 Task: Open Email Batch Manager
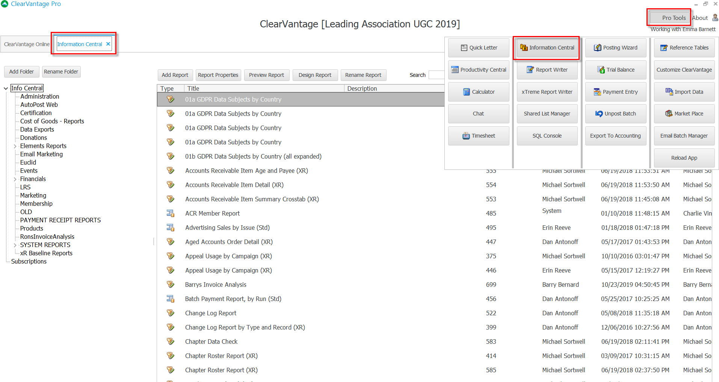(x=684, y=136)
